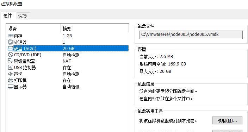Viewport: 248px width, 132px height.
Task: Click the 将该虚拟机磁盘映射到本地卷 text
Action: [x=168, y=121]
